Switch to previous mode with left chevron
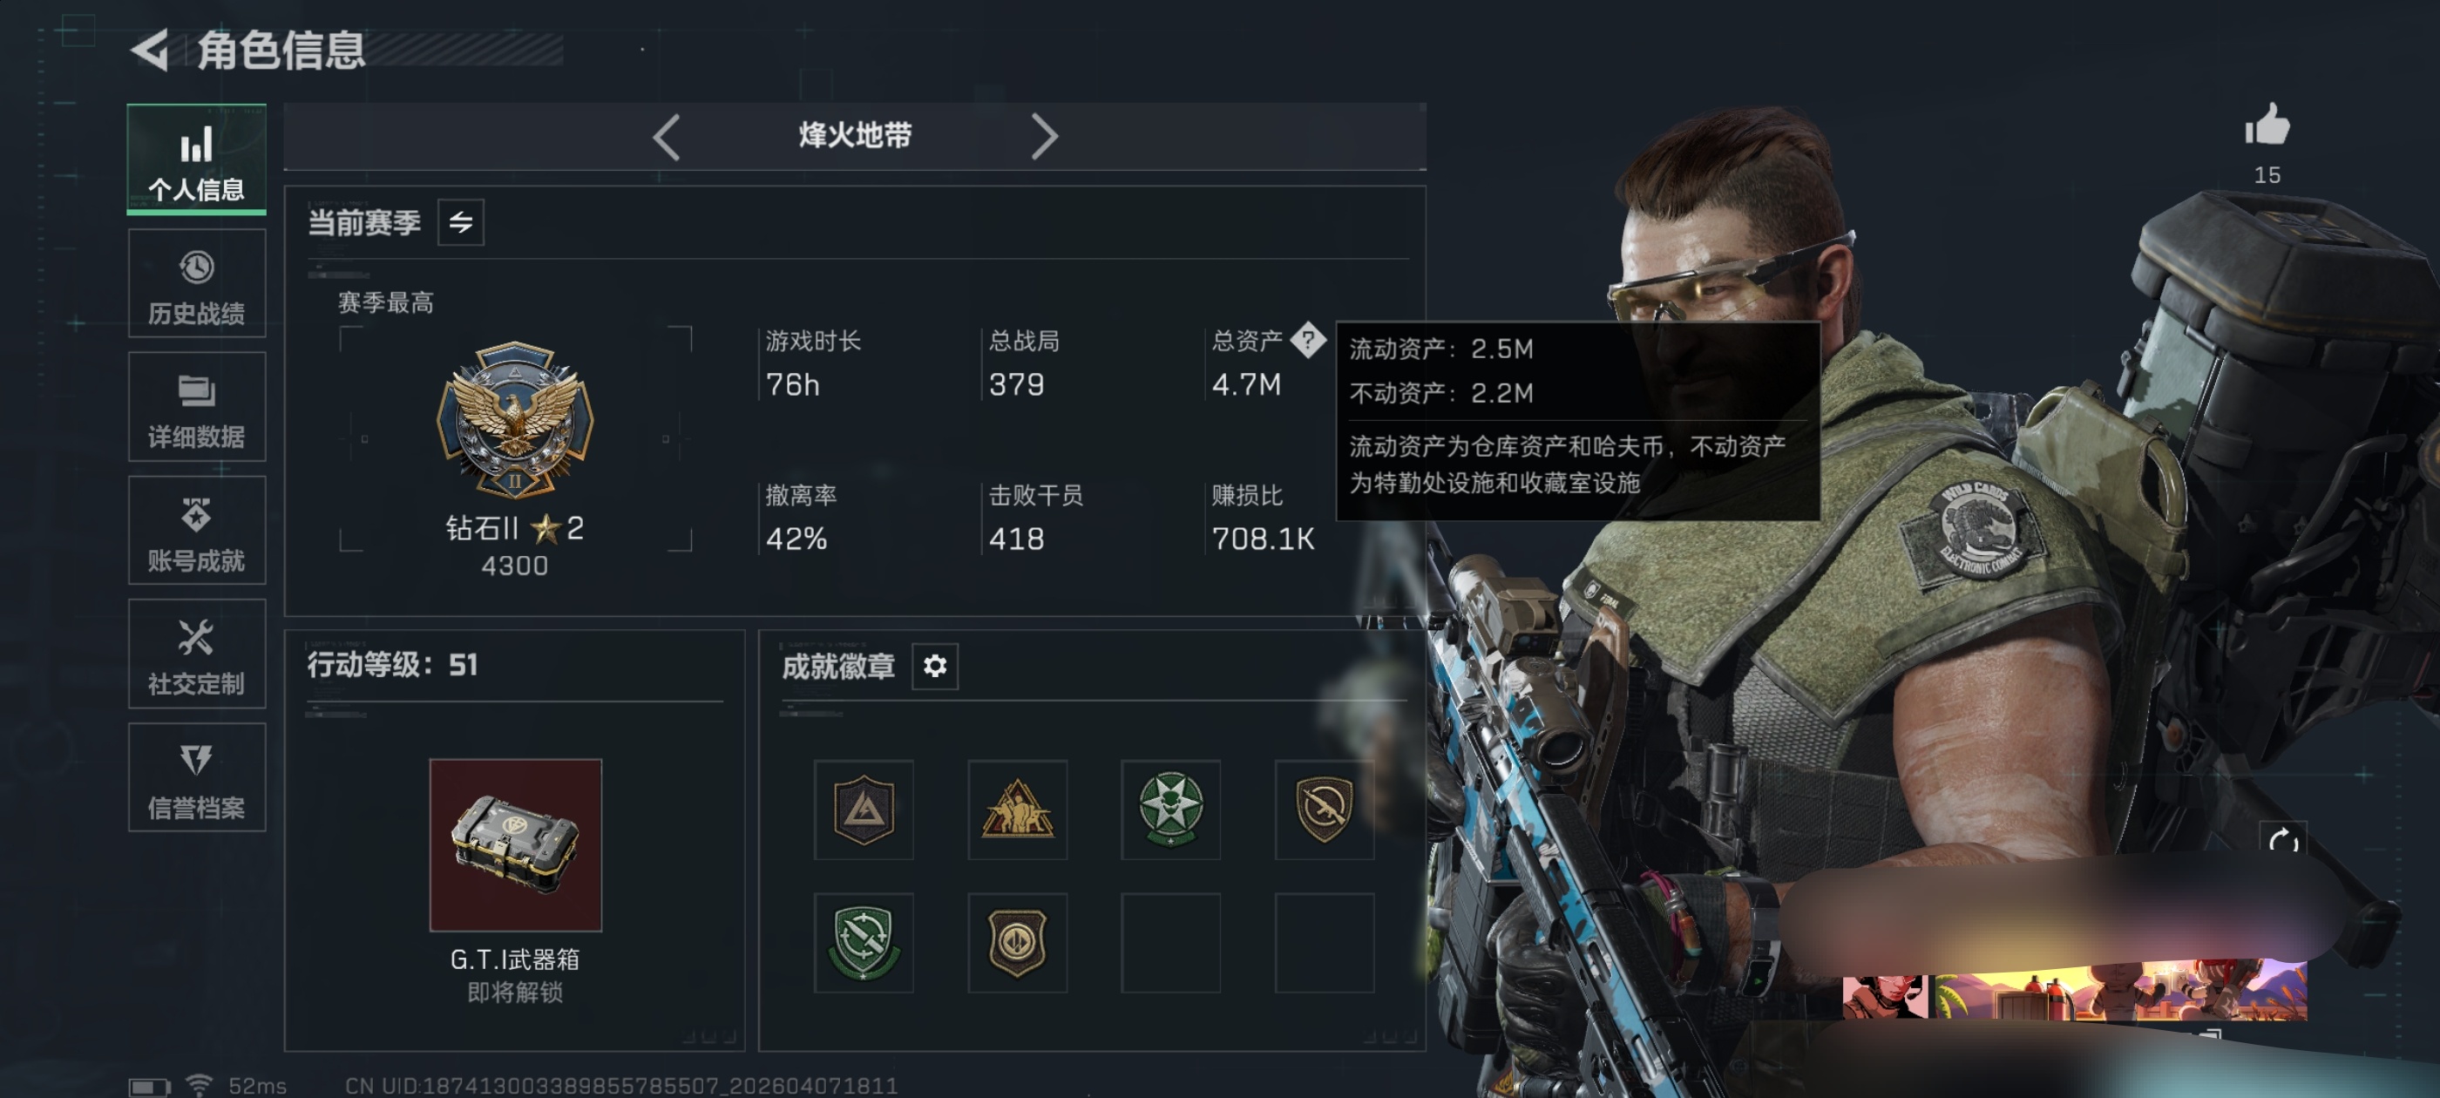 coord(667,137)
